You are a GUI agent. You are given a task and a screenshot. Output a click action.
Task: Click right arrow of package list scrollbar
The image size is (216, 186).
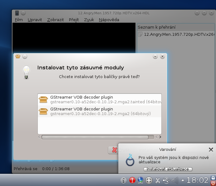[160, 137]
